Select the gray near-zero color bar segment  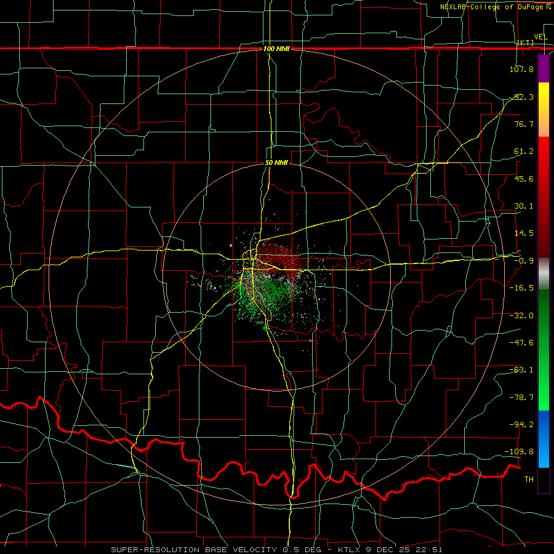click(x=544, y=274)
